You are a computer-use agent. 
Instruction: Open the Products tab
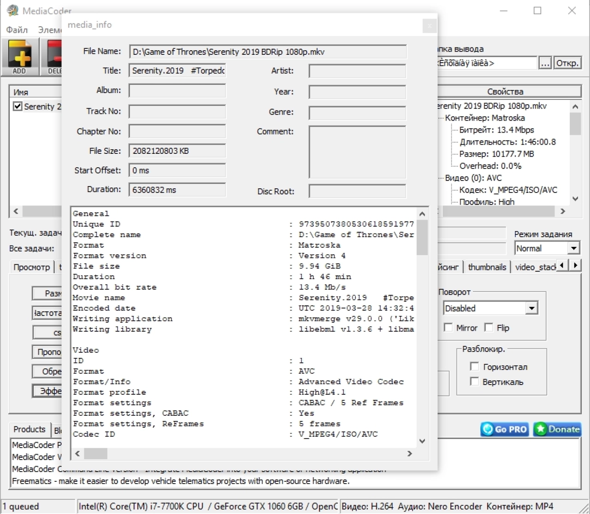[x=29, y=429]
